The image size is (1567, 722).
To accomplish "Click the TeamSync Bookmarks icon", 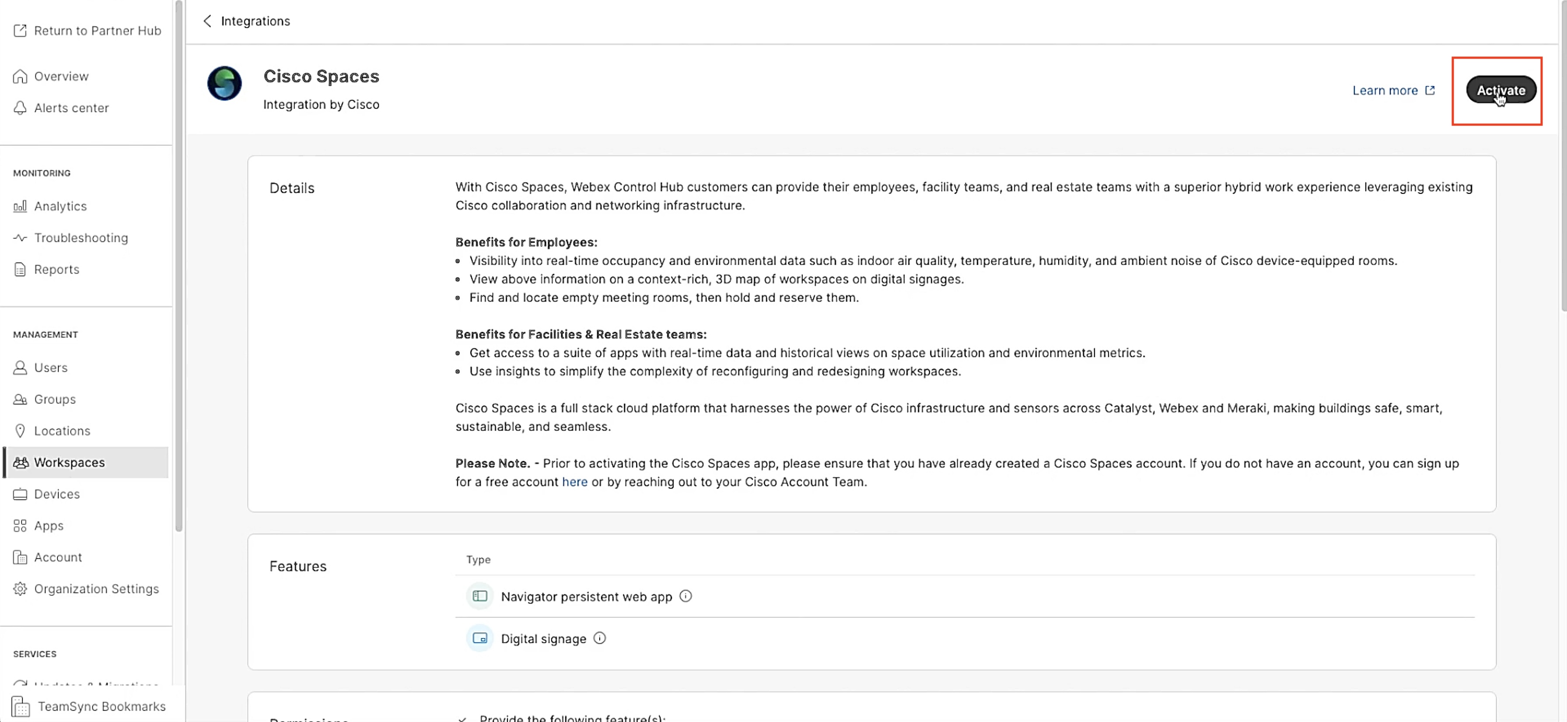I will click(21, 706).
